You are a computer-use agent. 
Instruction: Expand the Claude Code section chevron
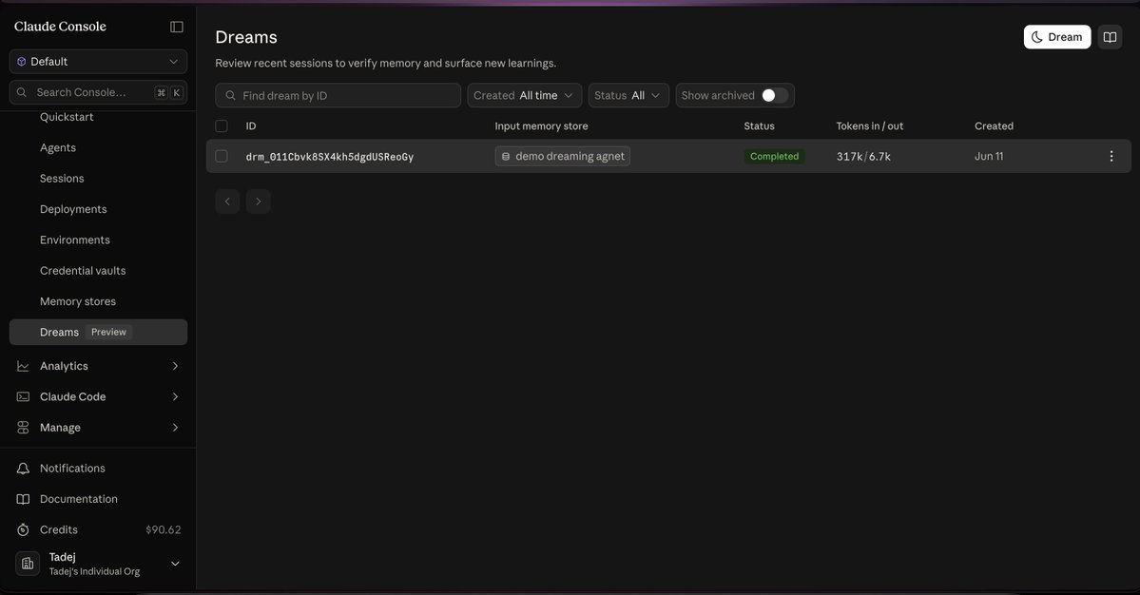(175, 396)
